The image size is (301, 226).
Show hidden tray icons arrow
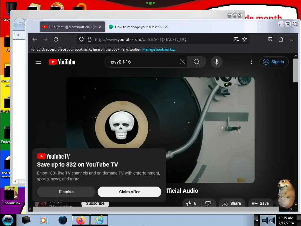257,220
